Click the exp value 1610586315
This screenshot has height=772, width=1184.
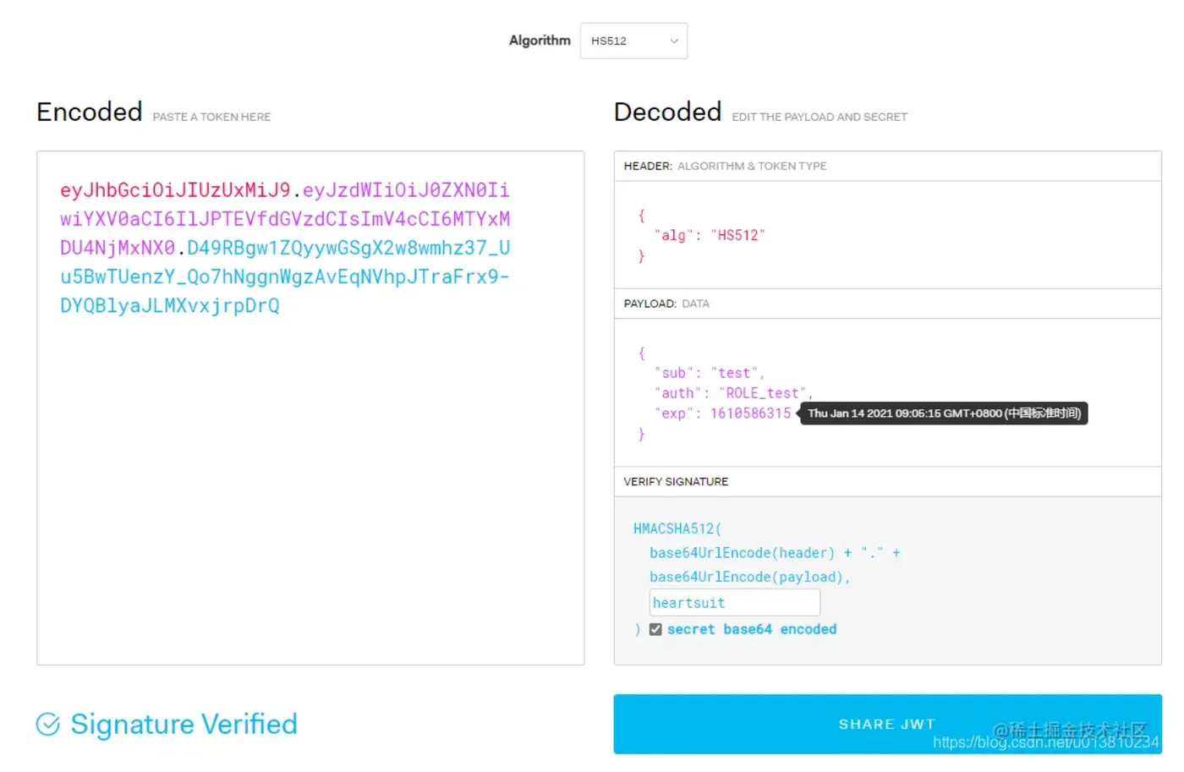750,413
